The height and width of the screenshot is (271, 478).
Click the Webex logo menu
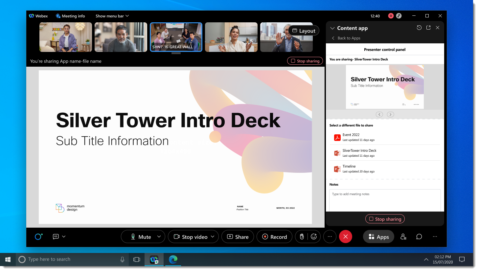[x=38, y=16]
